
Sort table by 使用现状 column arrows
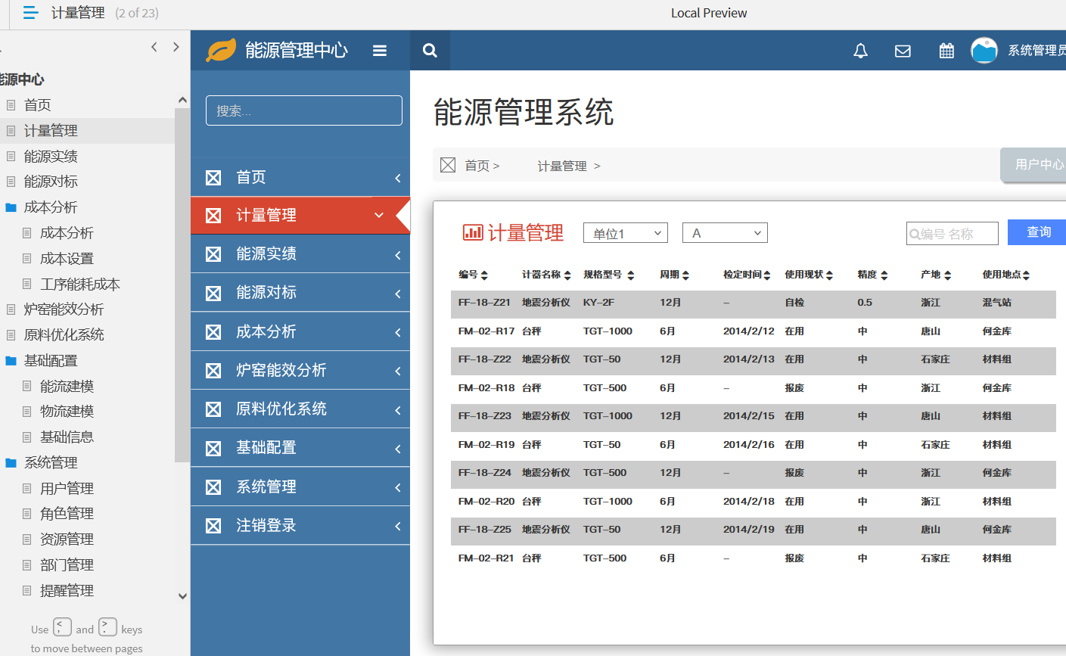click(829, 275)
